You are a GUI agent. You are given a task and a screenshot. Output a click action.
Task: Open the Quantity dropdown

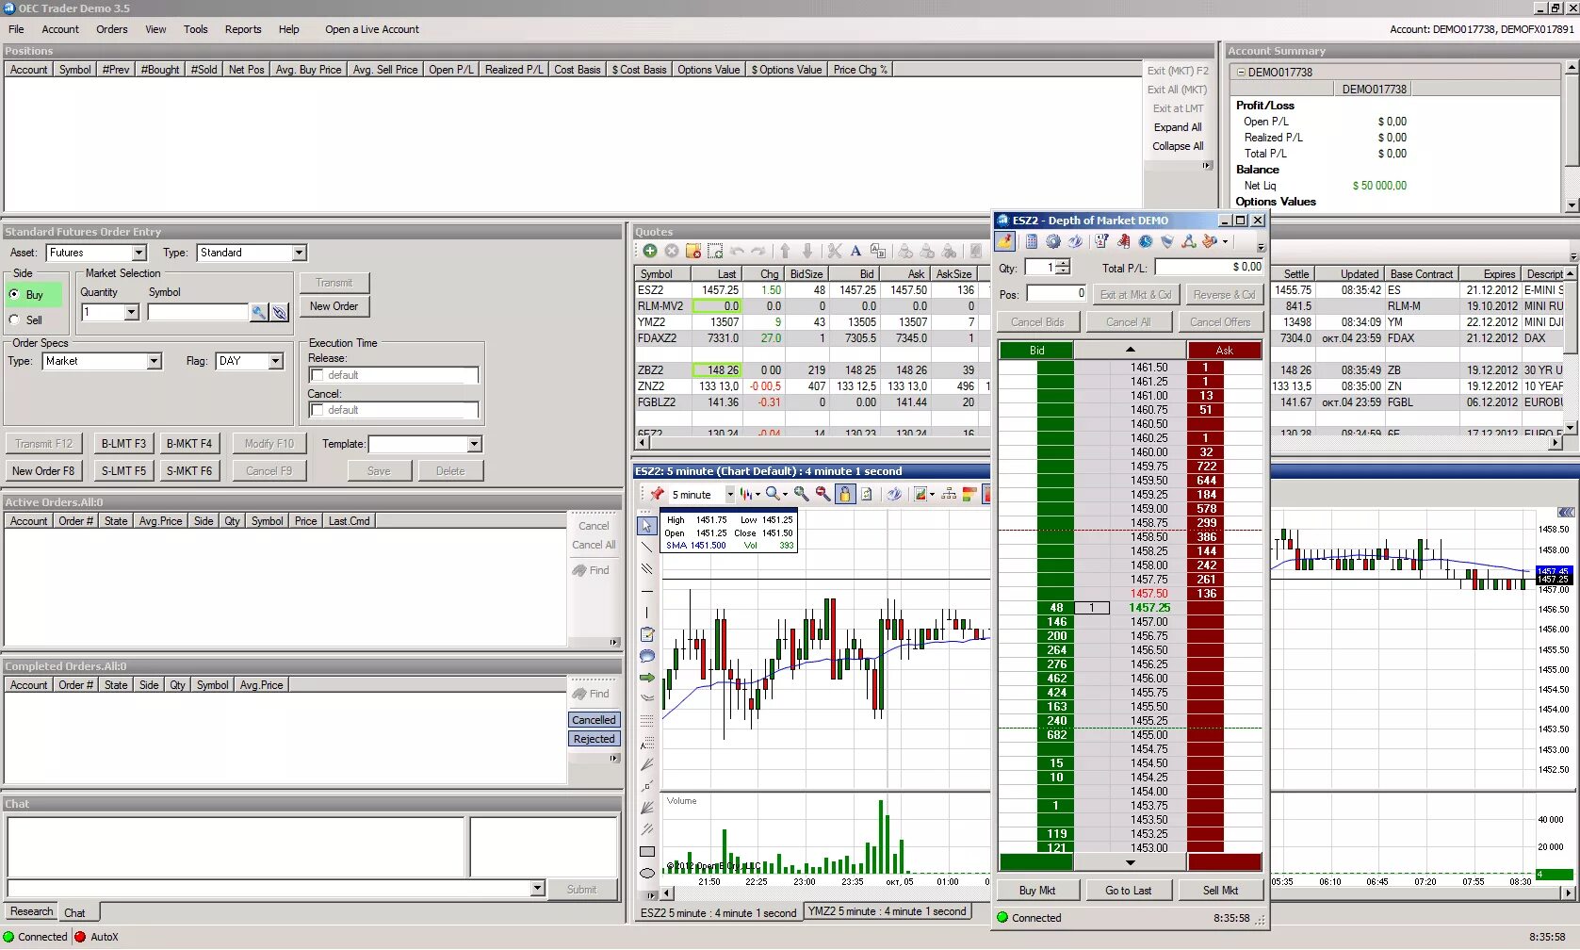pyautogui.click(x=131, y=312)
